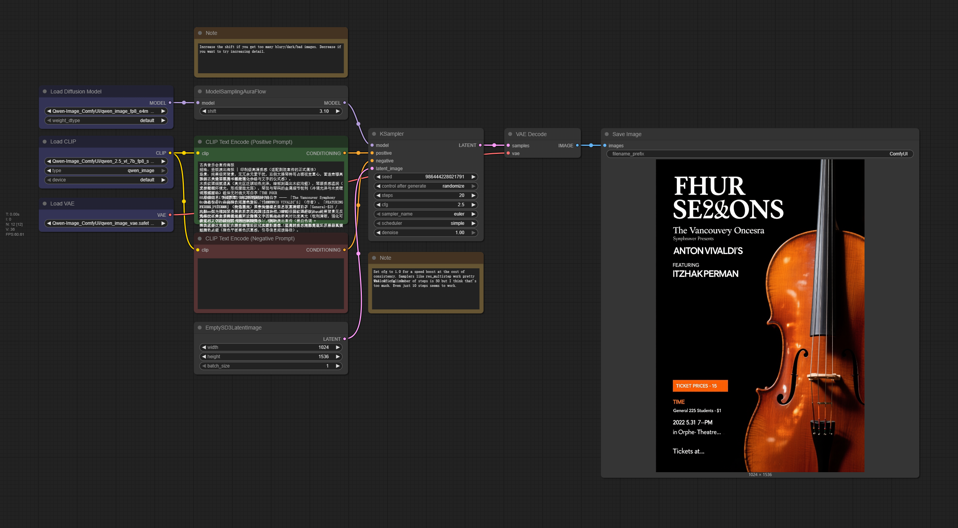Increase the shift value with right arrow

click(x=337, y=111)
